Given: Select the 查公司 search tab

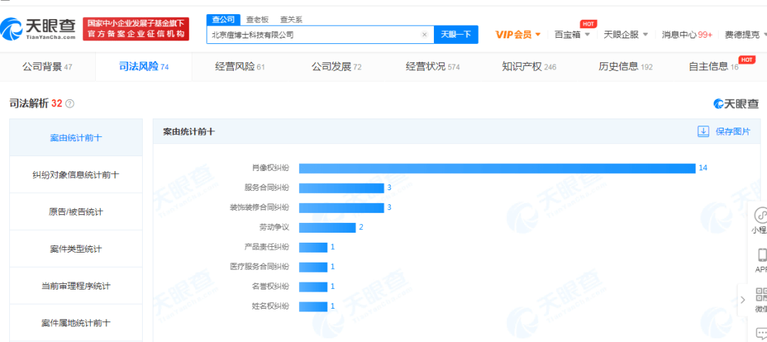Looking at the screenshot, I should click(x=224, y=20).
